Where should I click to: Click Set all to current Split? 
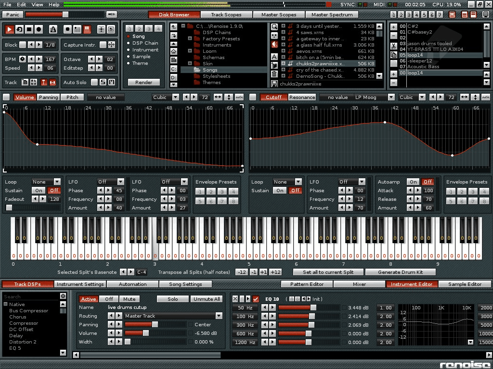328,272
